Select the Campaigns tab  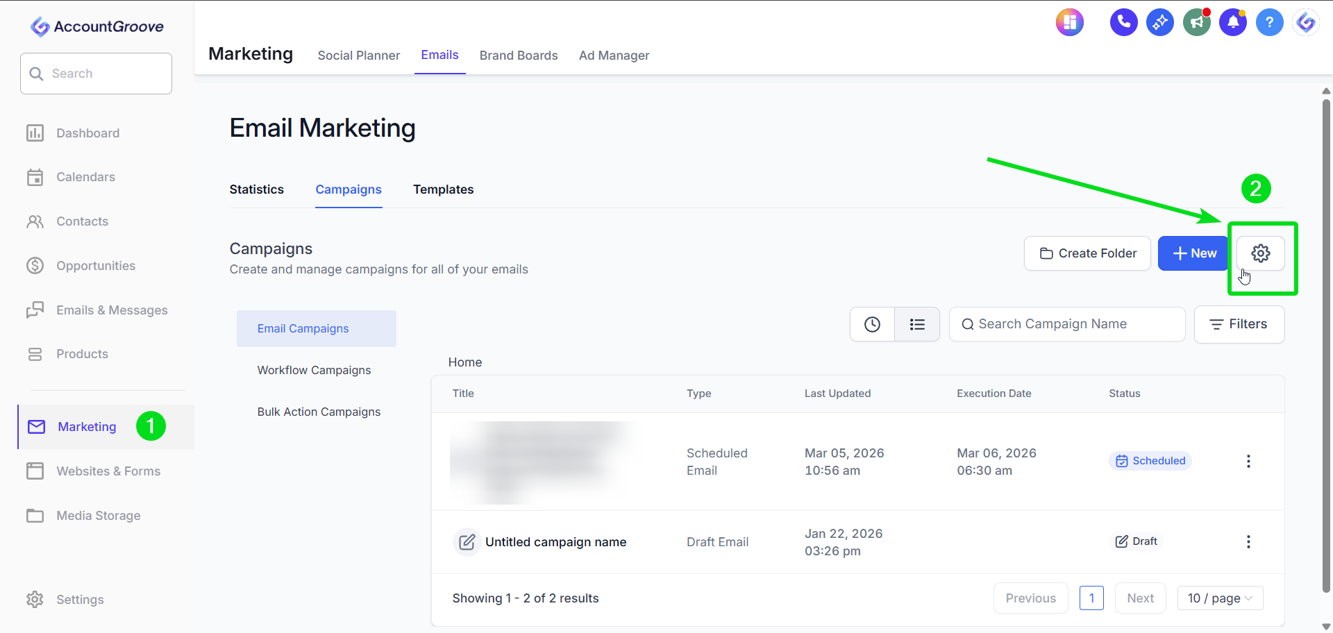349,189
